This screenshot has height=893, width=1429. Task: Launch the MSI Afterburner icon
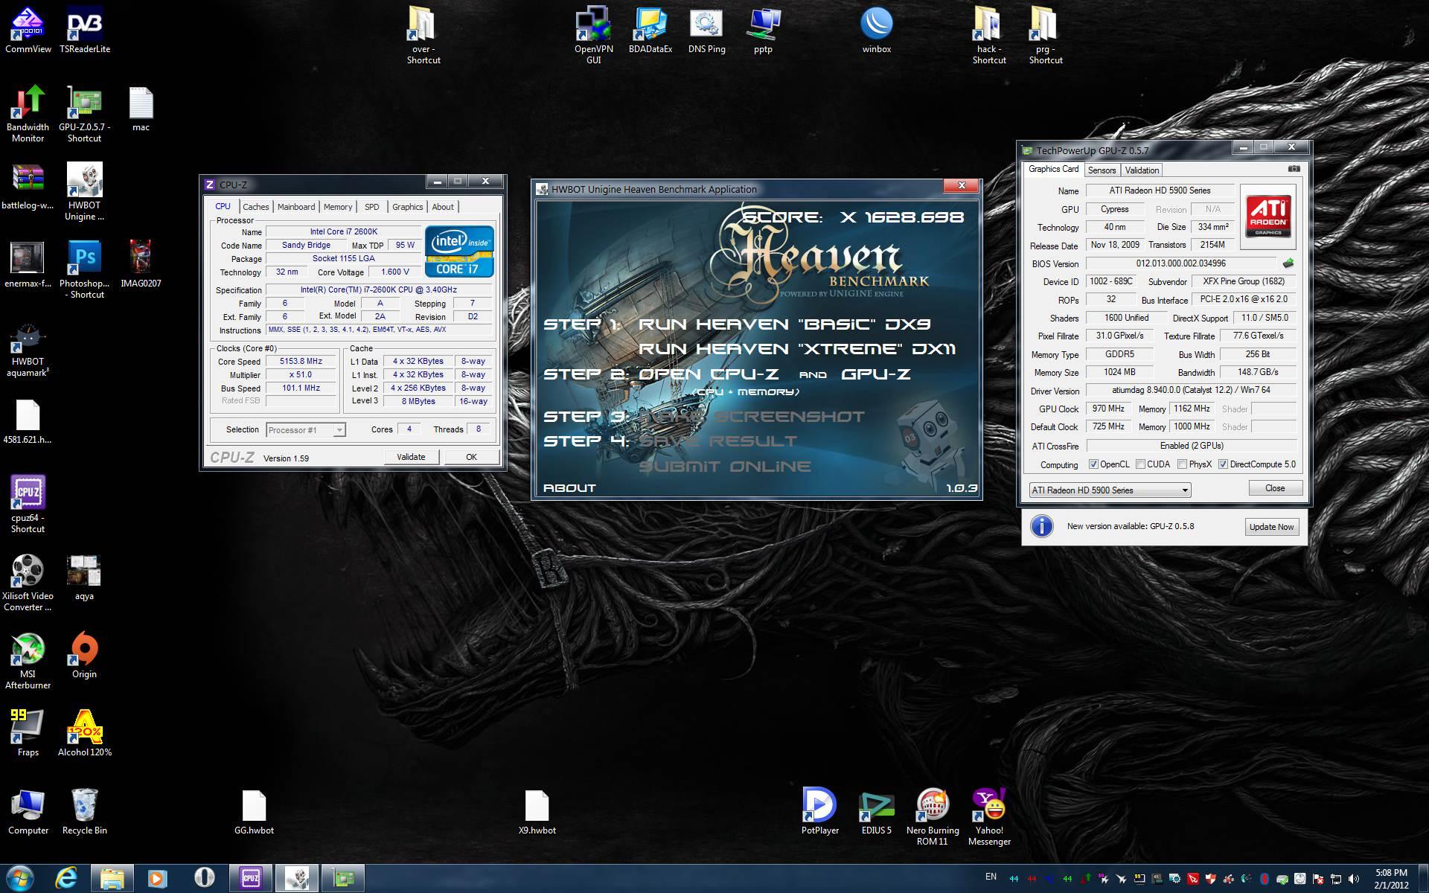click(x=28, y=660)
